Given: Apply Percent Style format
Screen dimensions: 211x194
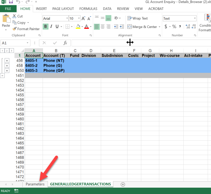Looking at the screenshot, I should click(x=174, y=27).
